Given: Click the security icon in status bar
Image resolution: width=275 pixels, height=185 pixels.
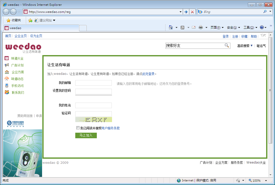Looking at the screenshot, I should click(238, 180).
